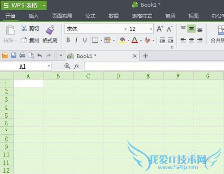Screen dimensions: 224x174
Task: Decrease indent icon
Action: (162, 40)
